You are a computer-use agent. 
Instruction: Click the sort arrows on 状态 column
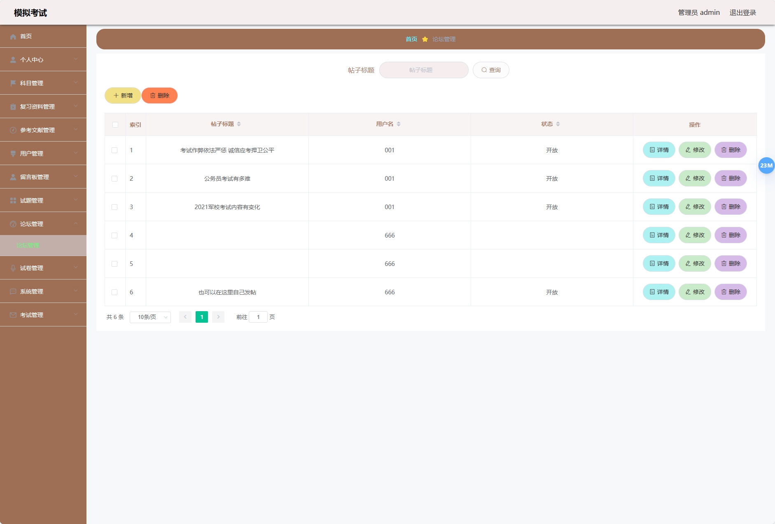[558, 124]
